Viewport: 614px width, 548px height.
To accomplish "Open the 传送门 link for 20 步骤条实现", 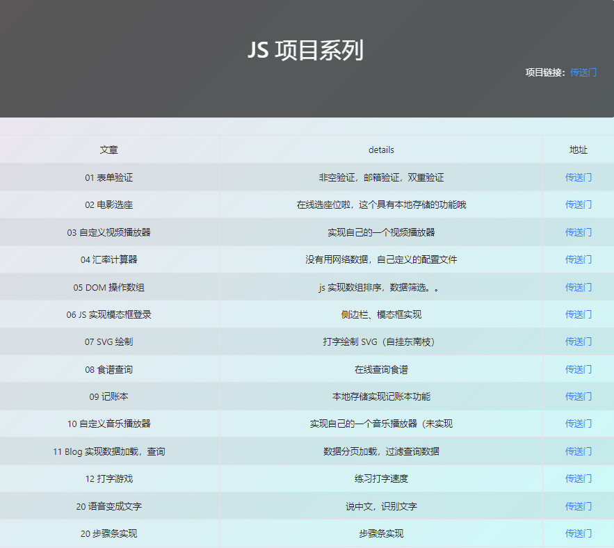I will [578, 533].
